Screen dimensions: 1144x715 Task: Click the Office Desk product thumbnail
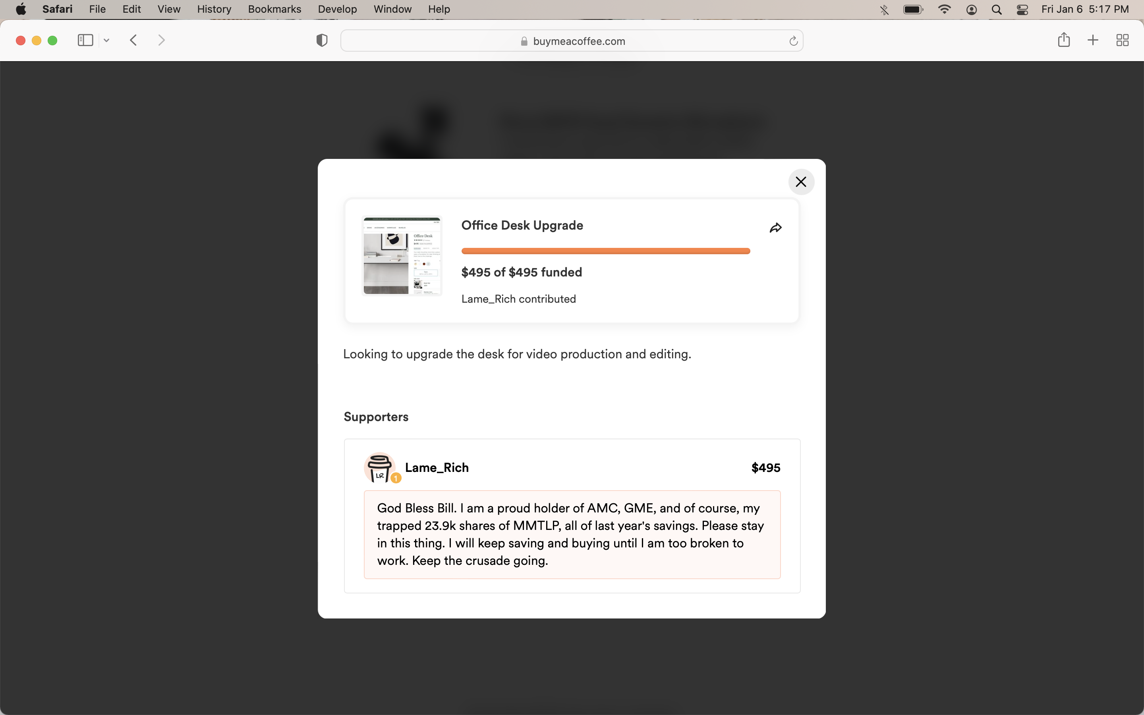tap(402, 255)
